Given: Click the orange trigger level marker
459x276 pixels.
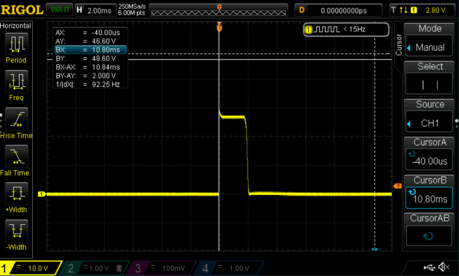Looking at the screenshot, I should click(x=397, y=186).
